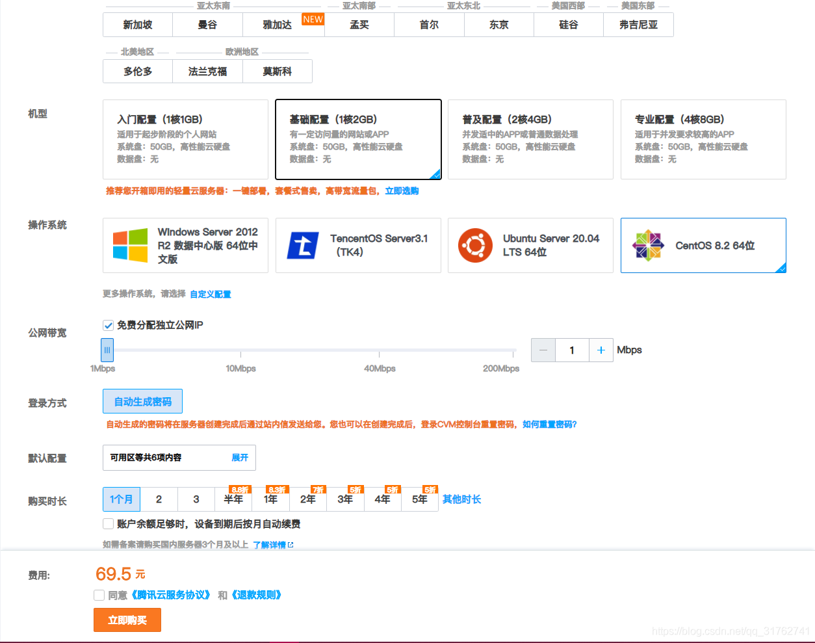This screenshot has width=815, height=643.
Task: Select 3 months purchase duration
Action: (196, 499)
